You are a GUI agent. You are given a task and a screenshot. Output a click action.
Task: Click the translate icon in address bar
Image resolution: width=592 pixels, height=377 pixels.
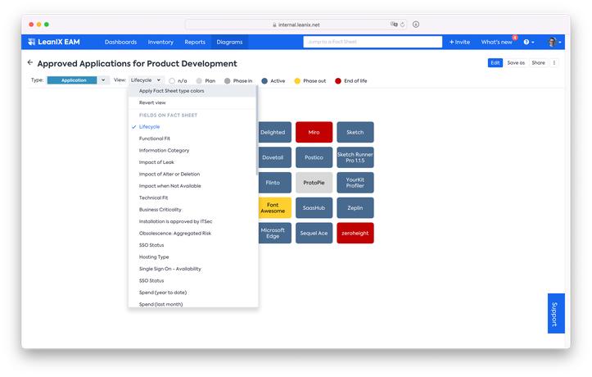coord(394,24)
